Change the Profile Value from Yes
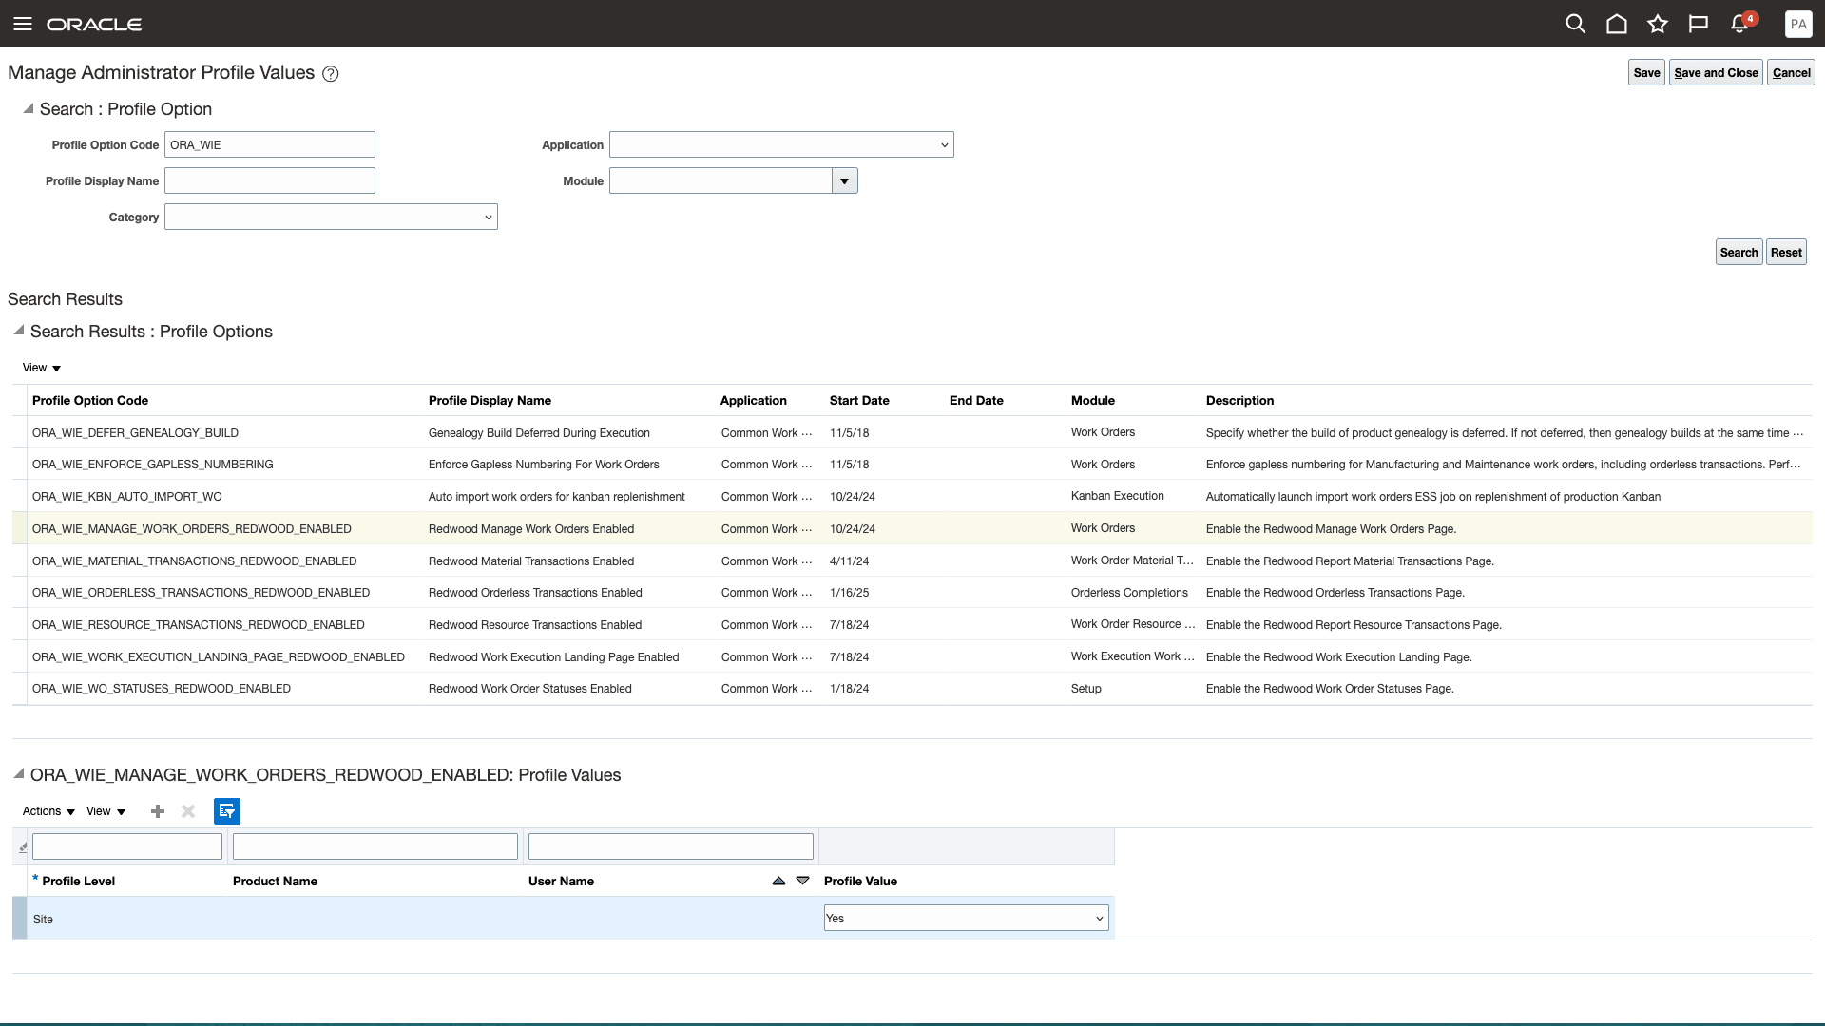Viewport: 1825px width, 1026px height. coord(965,918)
